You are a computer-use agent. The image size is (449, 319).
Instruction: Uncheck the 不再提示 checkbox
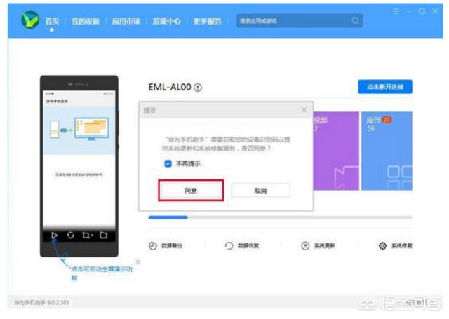click(168, 163)
